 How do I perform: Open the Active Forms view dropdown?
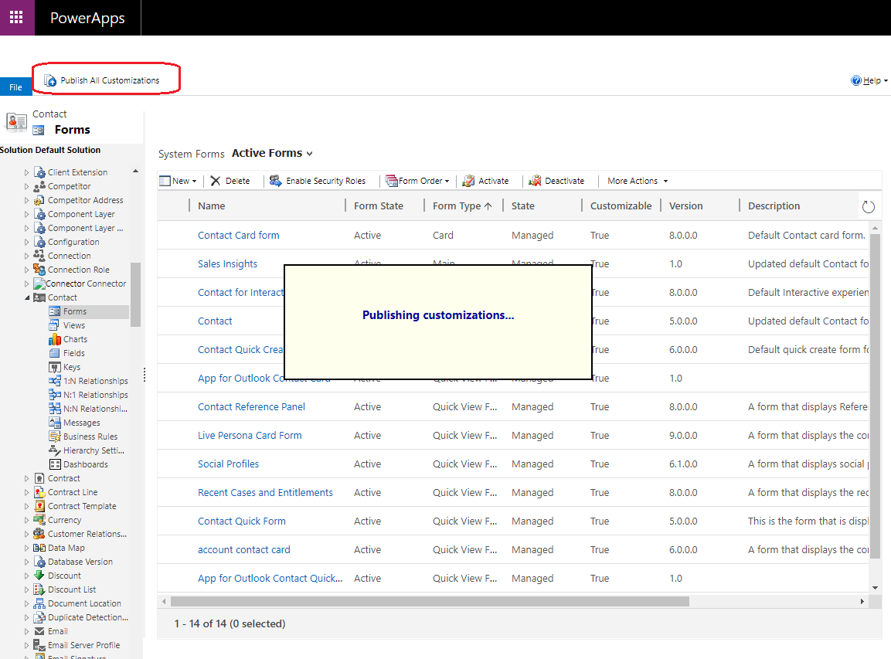[x=310, y=154]
